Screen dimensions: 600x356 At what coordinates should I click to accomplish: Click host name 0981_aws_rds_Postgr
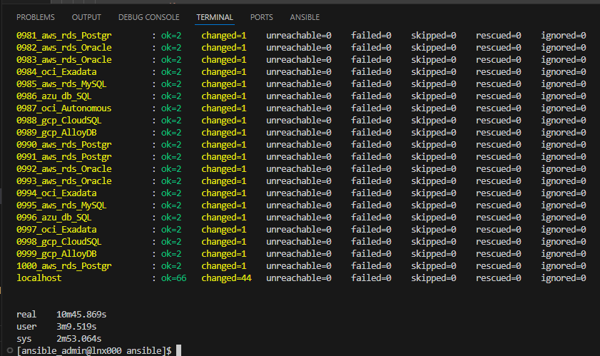point(64,36)
